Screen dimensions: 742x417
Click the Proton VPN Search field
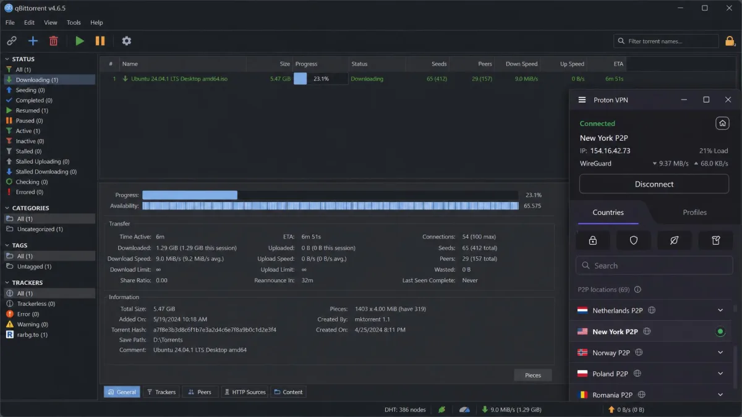[654, 266]
